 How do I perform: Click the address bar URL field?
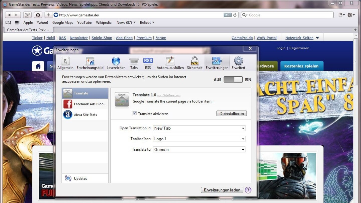pyautogui.click(x=140, y=15)
